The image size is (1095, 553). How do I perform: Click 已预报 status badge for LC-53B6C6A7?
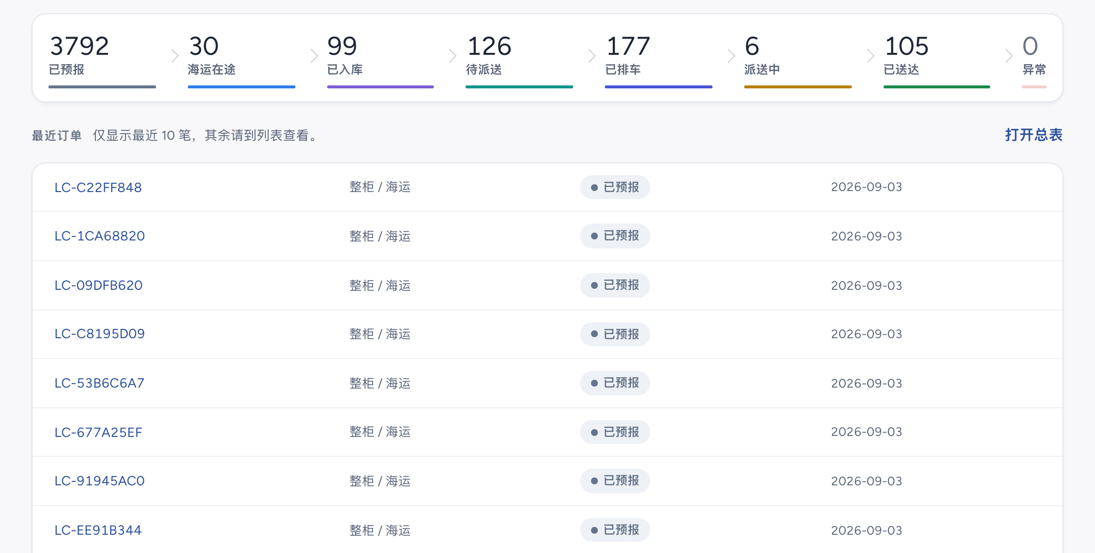615,383
